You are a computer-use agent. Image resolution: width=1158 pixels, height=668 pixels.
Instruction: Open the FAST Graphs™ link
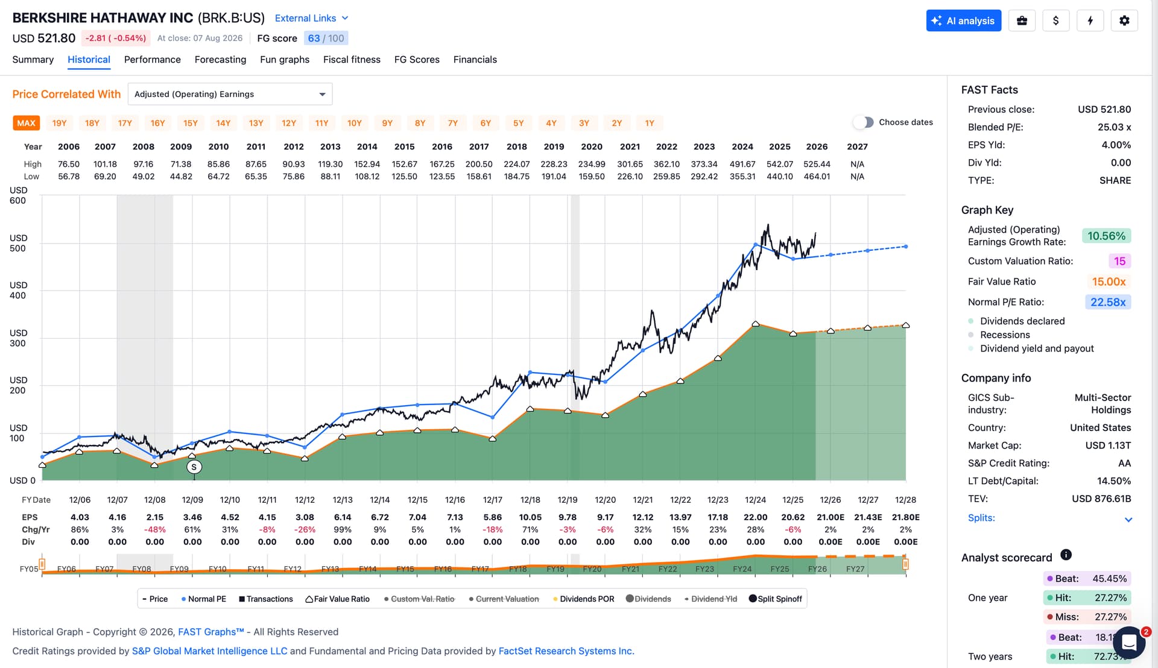point(211,632)
